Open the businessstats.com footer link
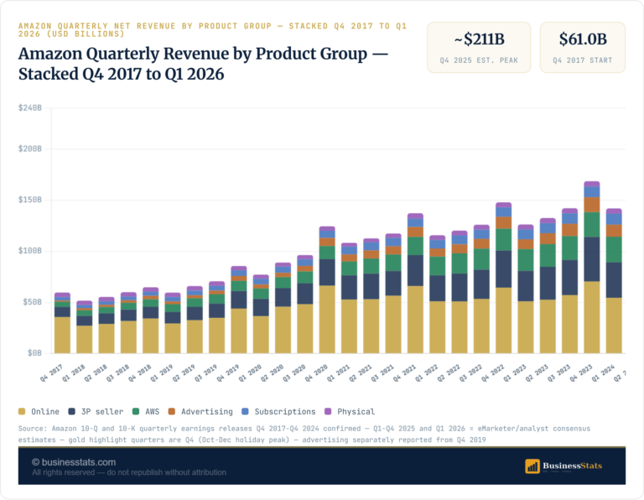 (74, 462)
